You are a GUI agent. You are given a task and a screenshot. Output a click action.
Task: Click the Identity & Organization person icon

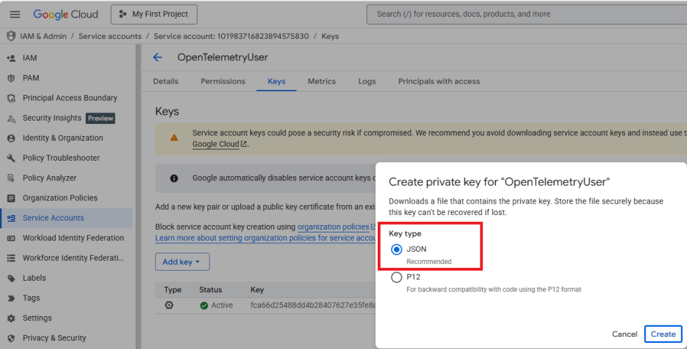tap(11, 138)
